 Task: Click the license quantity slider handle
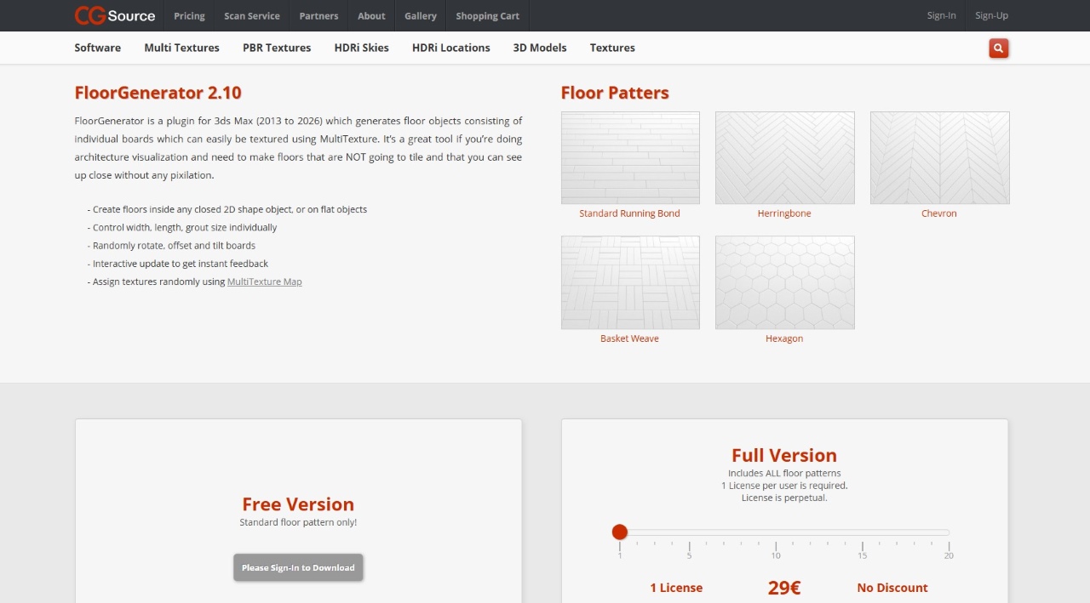tap(620, 532)
